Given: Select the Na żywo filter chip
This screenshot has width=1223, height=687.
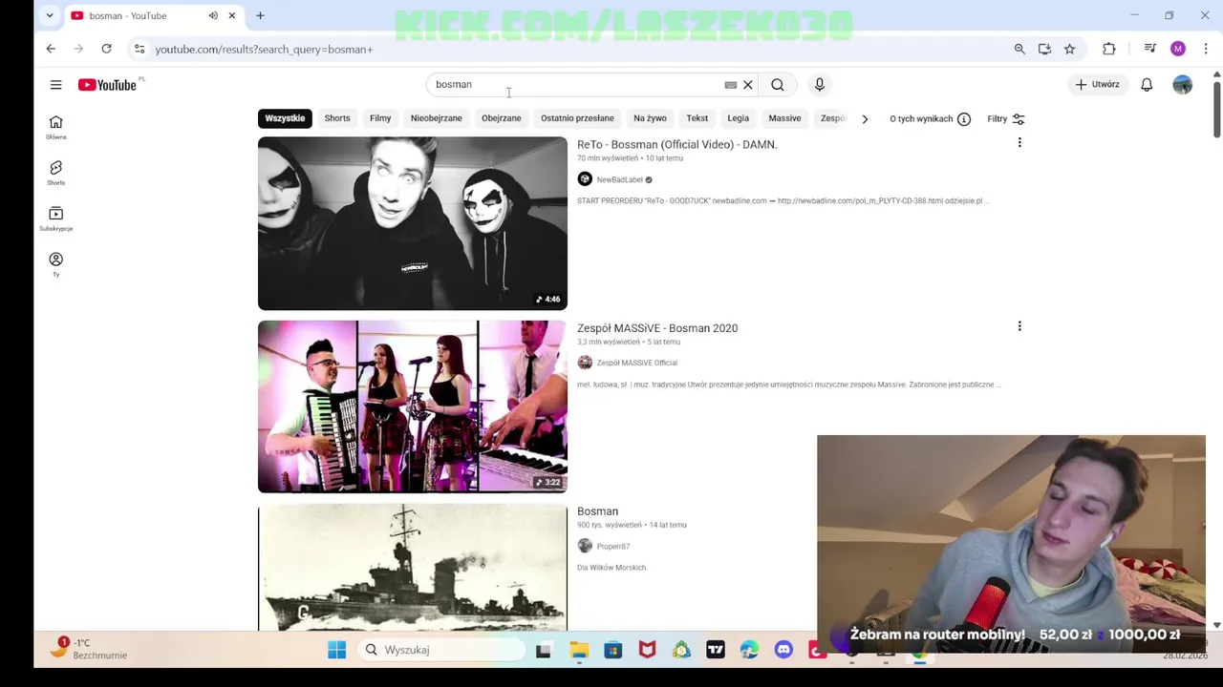Looking at the screenshot, I should click(x=650, y=118).
